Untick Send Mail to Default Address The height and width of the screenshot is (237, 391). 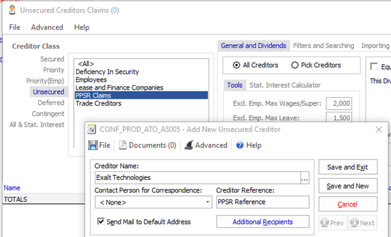point(101,221)
